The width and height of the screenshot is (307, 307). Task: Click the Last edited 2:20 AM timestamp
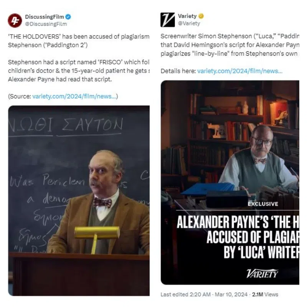[186, 294]
